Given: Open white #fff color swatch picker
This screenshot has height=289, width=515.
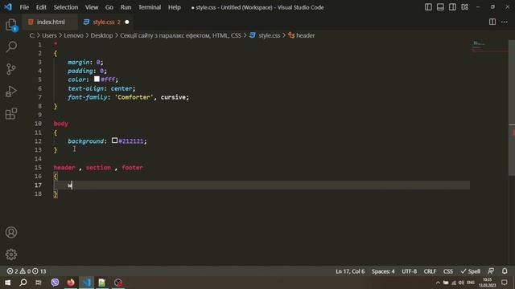Looking at the screenshot, I should (x=97, y=79).
